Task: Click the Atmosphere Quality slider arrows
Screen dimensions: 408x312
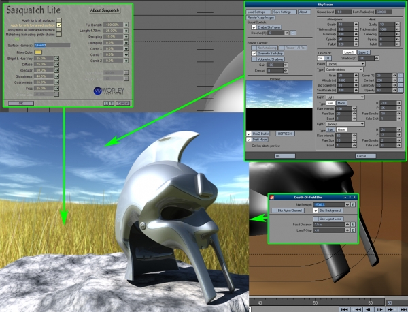Action: point(356,25)
